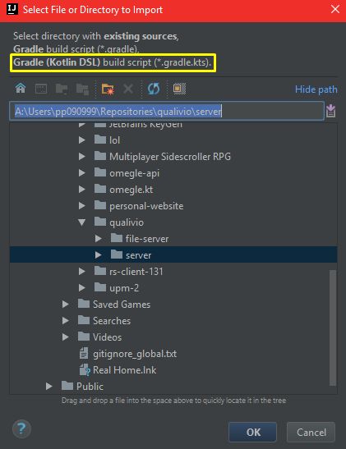Expand the lol folder

click(82, 140)
